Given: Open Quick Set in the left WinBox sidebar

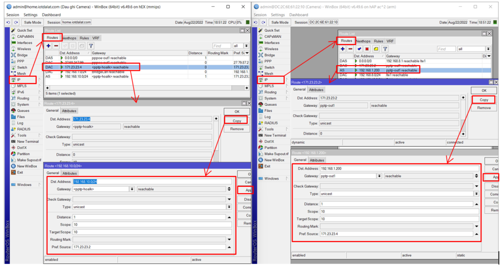Looking at the screenshot, I should (x=24, y=30).
